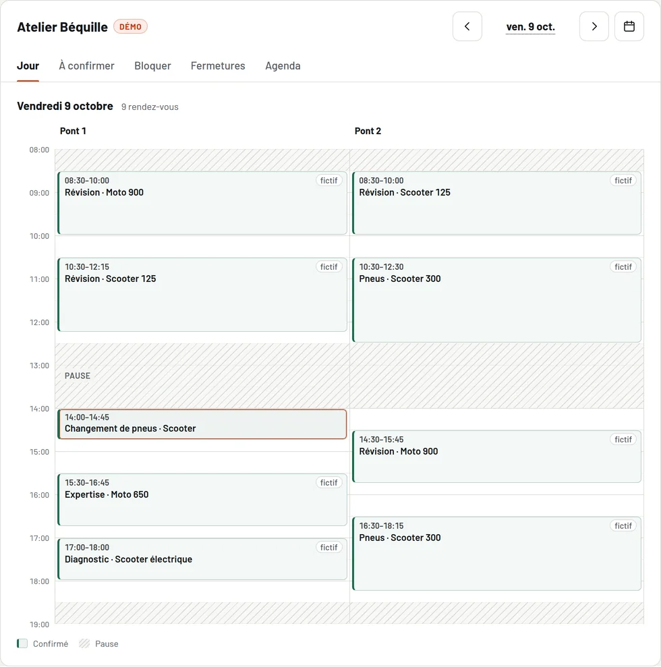The image size is (661, 667).
Task: Click the Atelier Béquille title
Action: point(63,27)
